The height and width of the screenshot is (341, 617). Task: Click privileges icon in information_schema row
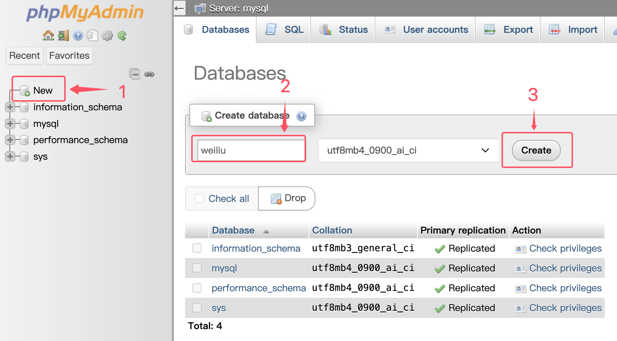point(521,249)
